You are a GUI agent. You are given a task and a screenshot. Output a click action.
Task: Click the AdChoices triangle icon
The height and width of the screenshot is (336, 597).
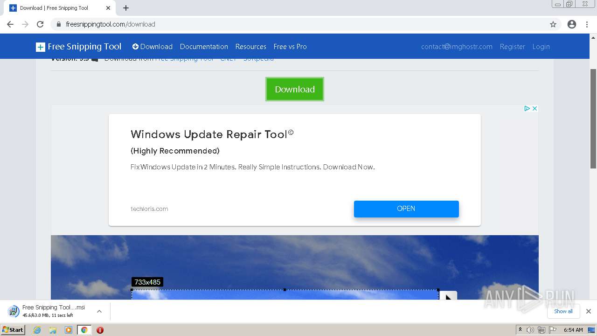tap(527, 108)
